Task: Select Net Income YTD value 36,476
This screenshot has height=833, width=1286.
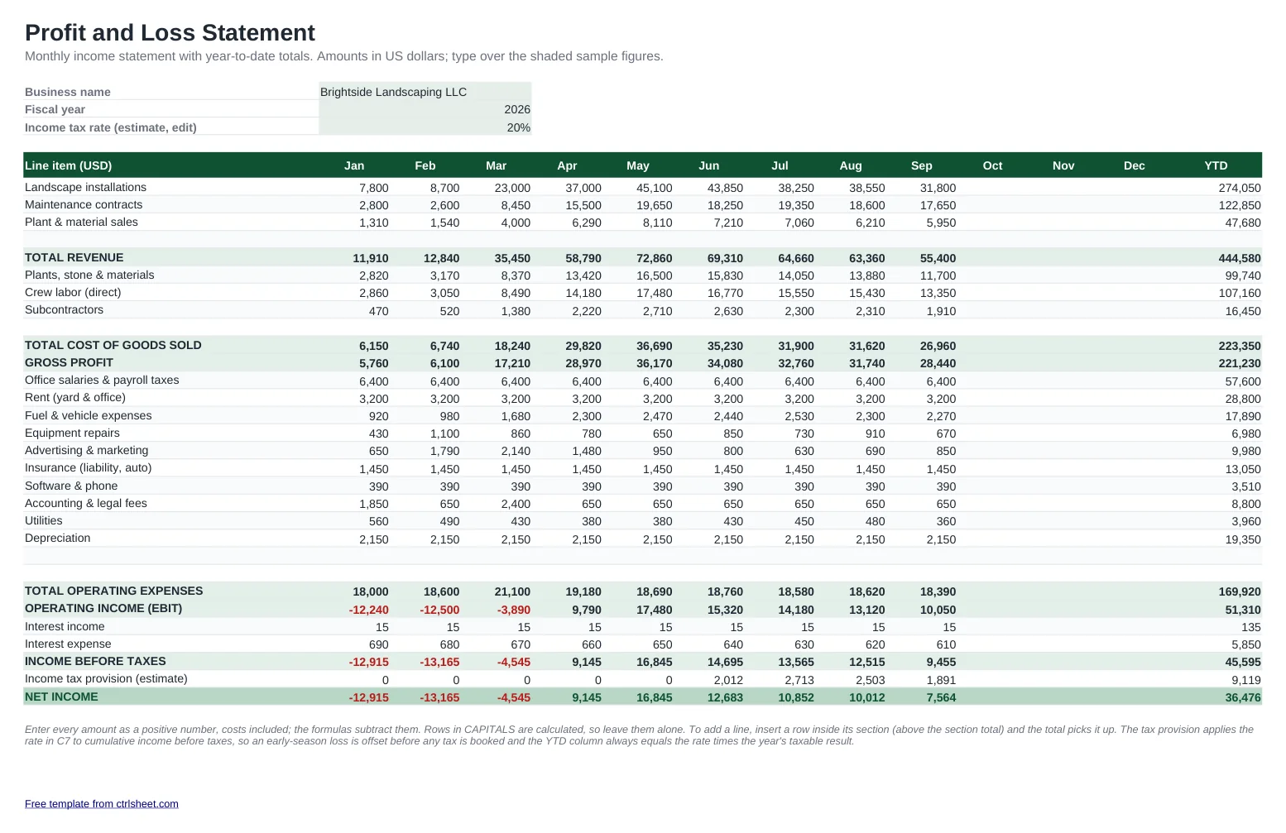Action: (x=1243, y=697)
